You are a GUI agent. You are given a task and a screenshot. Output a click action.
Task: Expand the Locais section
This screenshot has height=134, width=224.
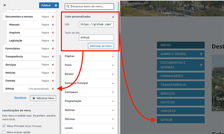tap(89, 128)
